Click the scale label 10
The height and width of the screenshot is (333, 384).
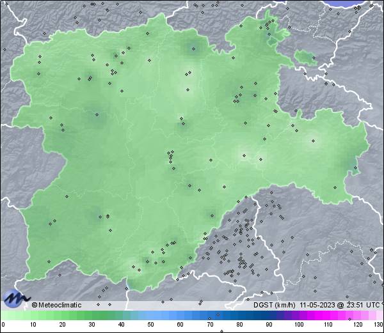33,325
